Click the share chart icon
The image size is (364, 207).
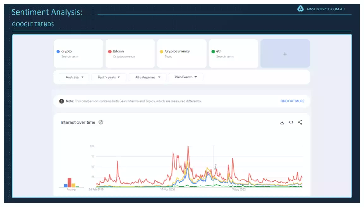[x=300, y=122]
